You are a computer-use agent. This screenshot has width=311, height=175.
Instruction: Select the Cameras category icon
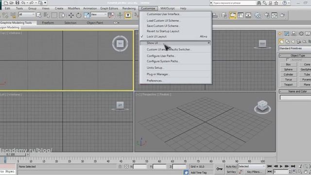click(299, 42)
